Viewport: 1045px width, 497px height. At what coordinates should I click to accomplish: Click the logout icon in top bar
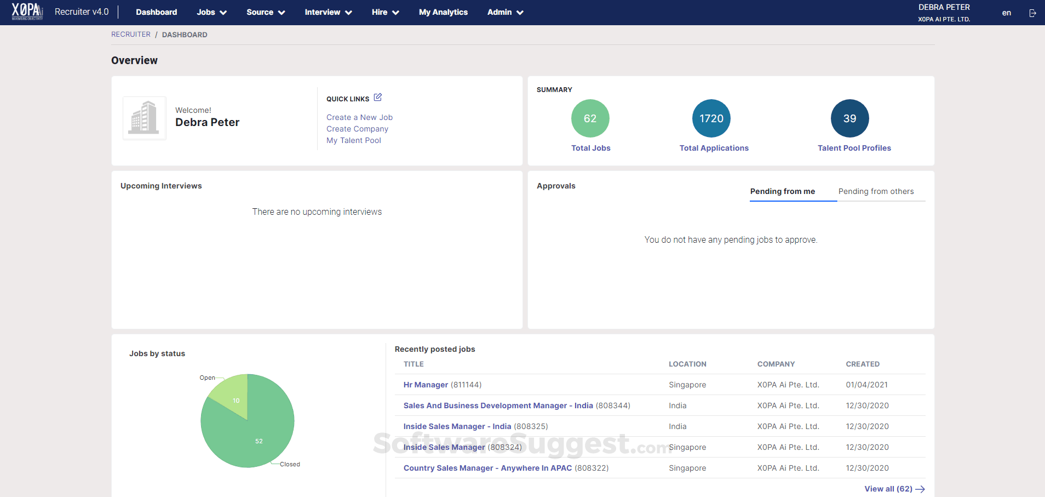1032,13
